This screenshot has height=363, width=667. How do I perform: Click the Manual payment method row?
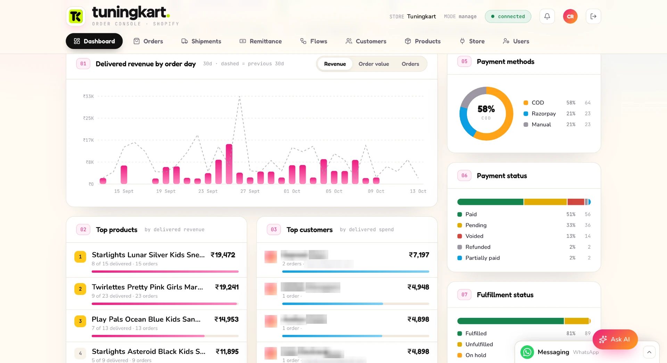(557, 124)
